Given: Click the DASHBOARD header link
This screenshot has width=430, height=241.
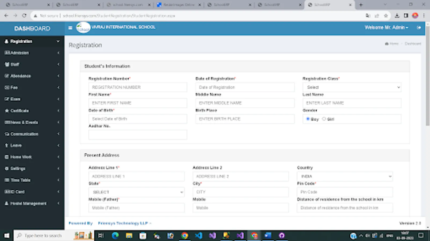Looking at the screenshot, I should [x=32, y=28].
